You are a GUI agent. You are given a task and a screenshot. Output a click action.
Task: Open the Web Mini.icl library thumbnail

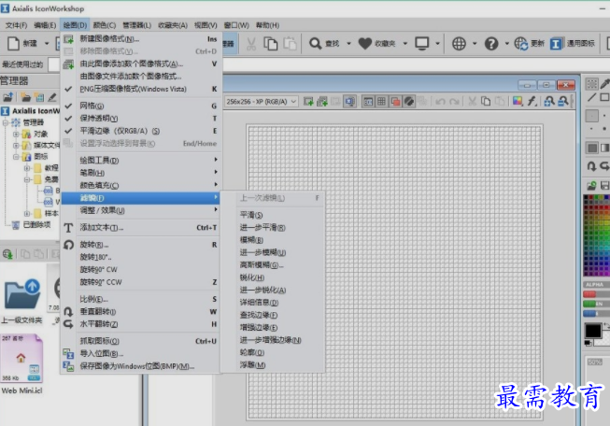21,359
